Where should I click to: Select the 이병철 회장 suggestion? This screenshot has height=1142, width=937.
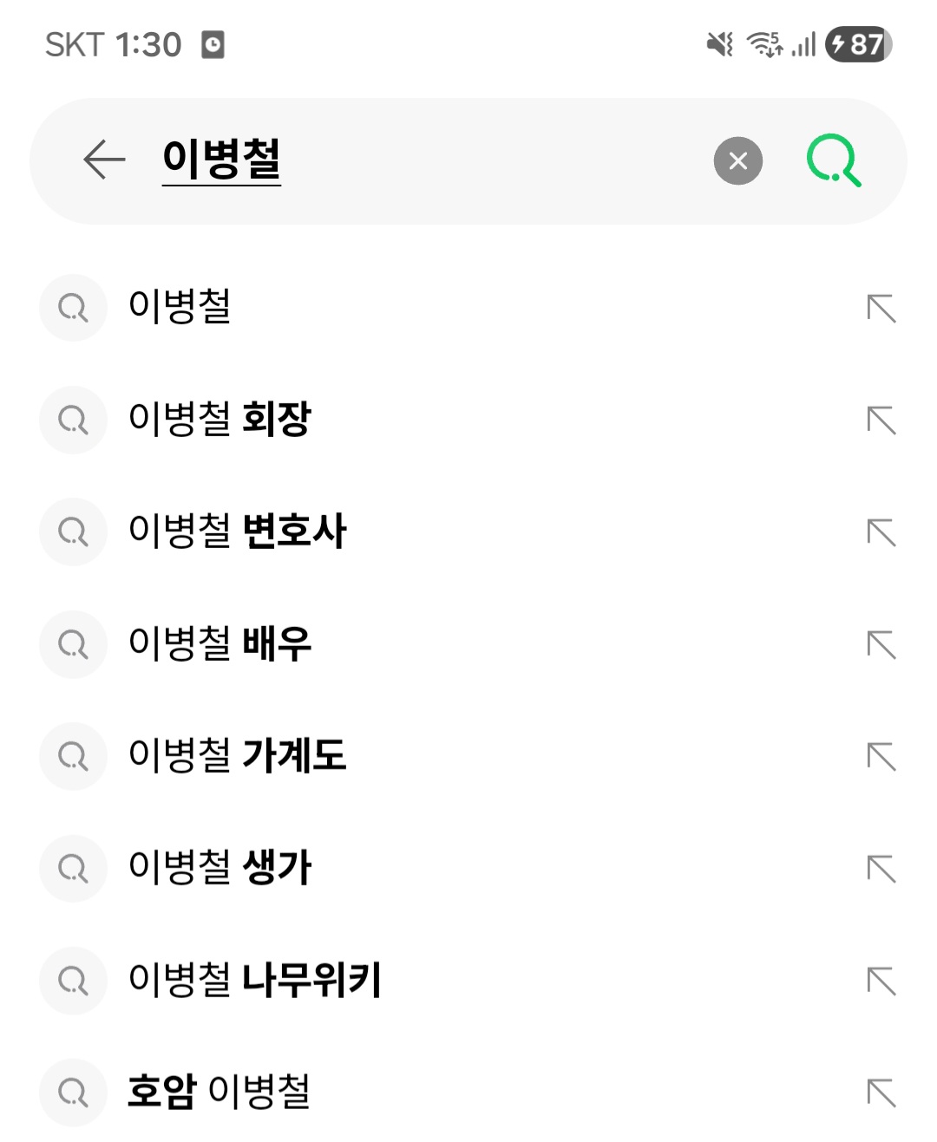[220, 419]
